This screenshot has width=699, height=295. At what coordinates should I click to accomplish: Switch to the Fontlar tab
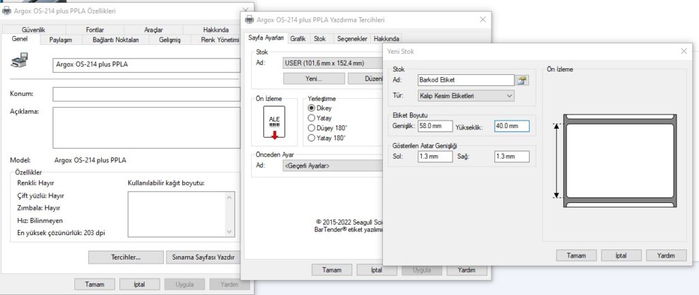95,30
